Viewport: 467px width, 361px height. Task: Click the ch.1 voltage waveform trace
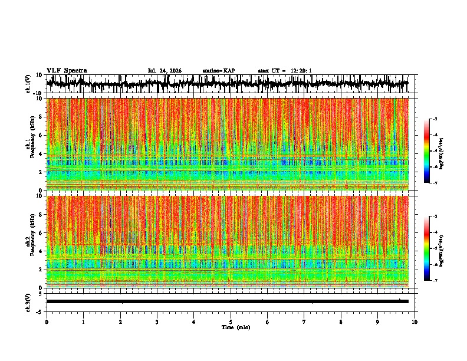227,84
